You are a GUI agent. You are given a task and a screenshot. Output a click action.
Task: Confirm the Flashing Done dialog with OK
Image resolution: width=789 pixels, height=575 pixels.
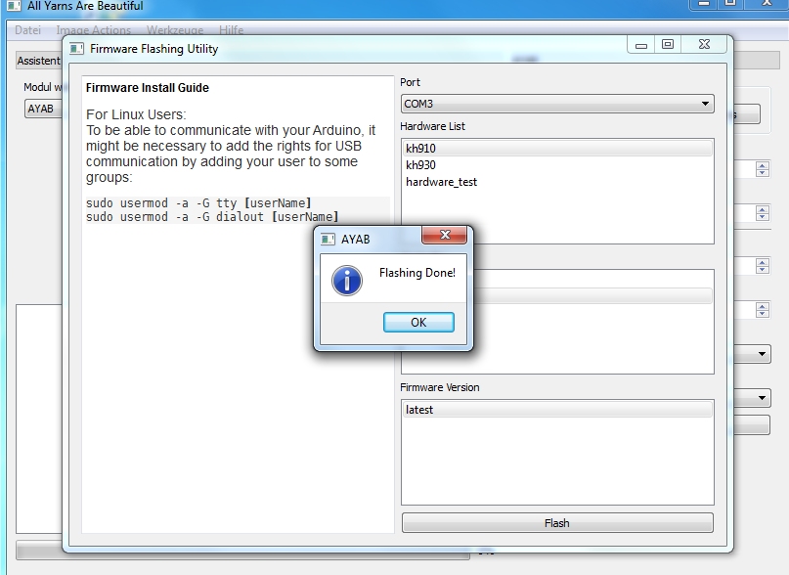(418, 323)
